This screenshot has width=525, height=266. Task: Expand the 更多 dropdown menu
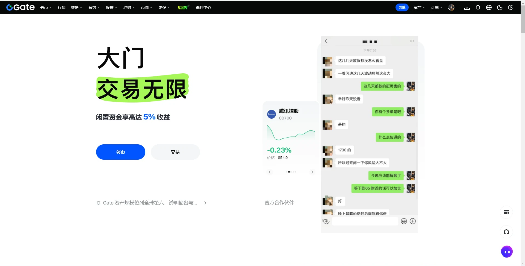[x=164, y=7]
